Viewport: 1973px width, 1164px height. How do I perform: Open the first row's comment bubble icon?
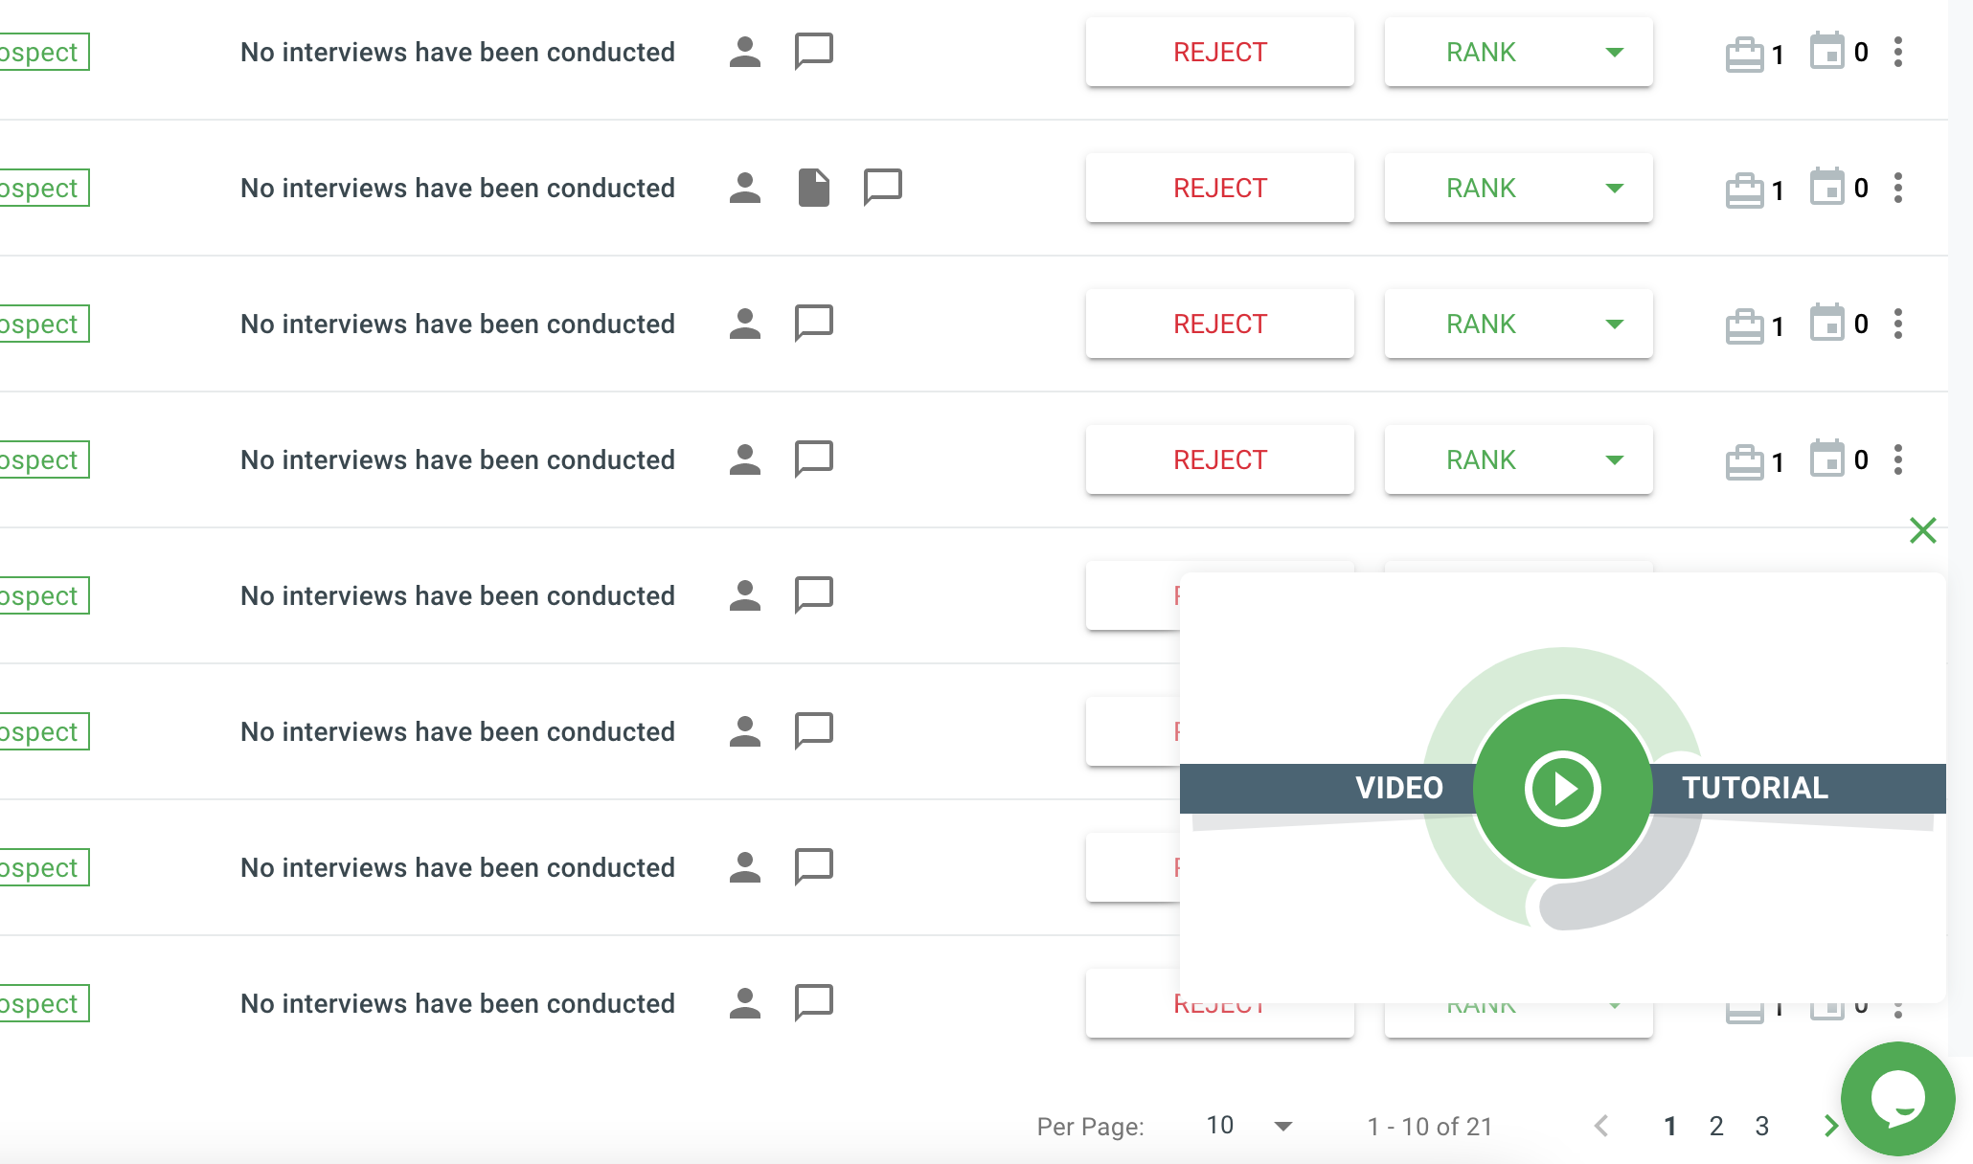point(813,51)
